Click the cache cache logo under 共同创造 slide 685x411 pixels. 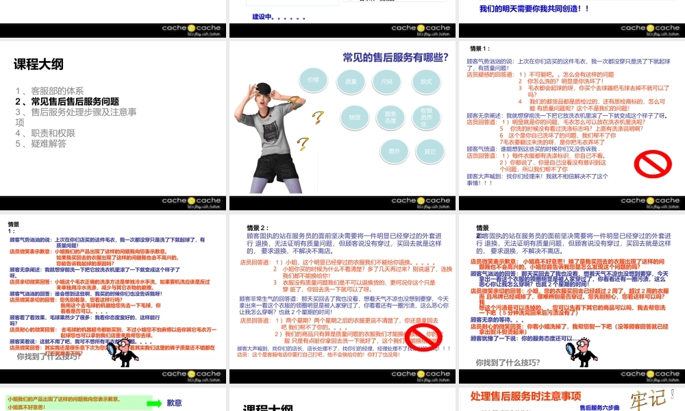[x=651, y=30]
